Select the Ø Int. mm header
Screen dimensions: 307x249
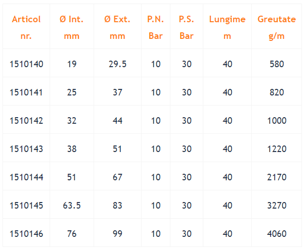click(x=72, y=28)
